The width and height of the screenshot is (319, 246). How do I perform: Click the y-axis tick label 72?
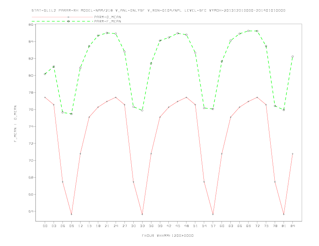coord(31,143)
